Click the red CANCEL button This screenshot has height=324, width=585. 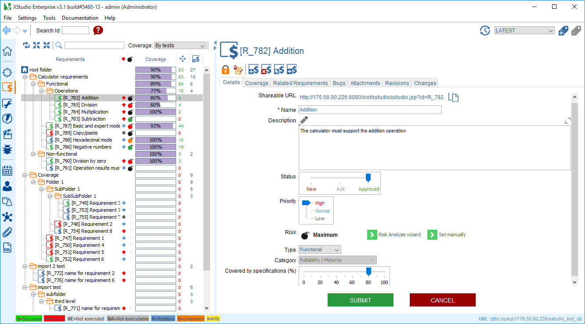click(443, 300)
